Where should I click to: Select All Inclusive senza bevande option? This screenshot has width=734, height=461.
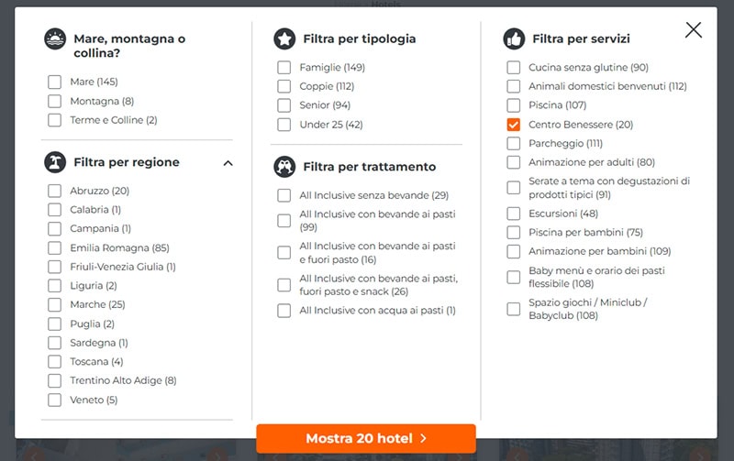[x=284, y=195]
